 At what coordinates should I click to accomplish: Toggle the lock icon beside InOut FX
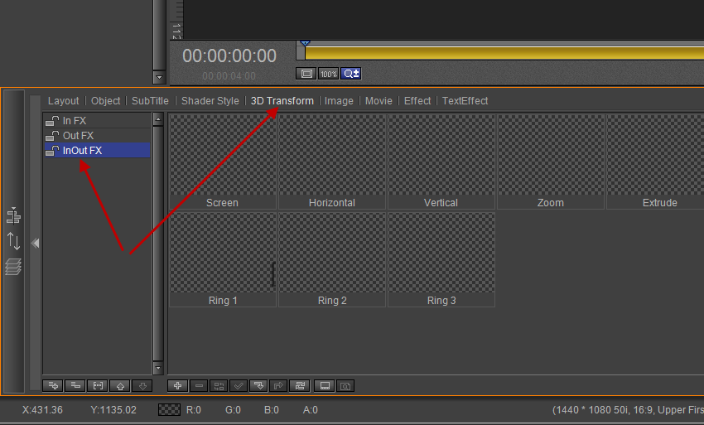[52, 151]
